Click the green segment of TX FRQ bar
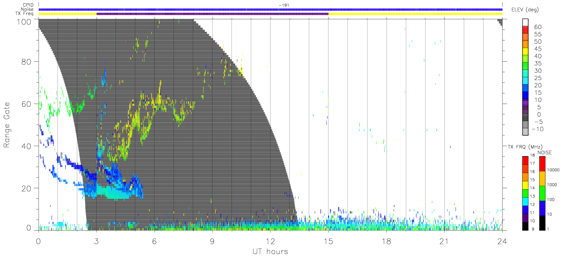This screenshot has width=565, height=261. (526, 192)
